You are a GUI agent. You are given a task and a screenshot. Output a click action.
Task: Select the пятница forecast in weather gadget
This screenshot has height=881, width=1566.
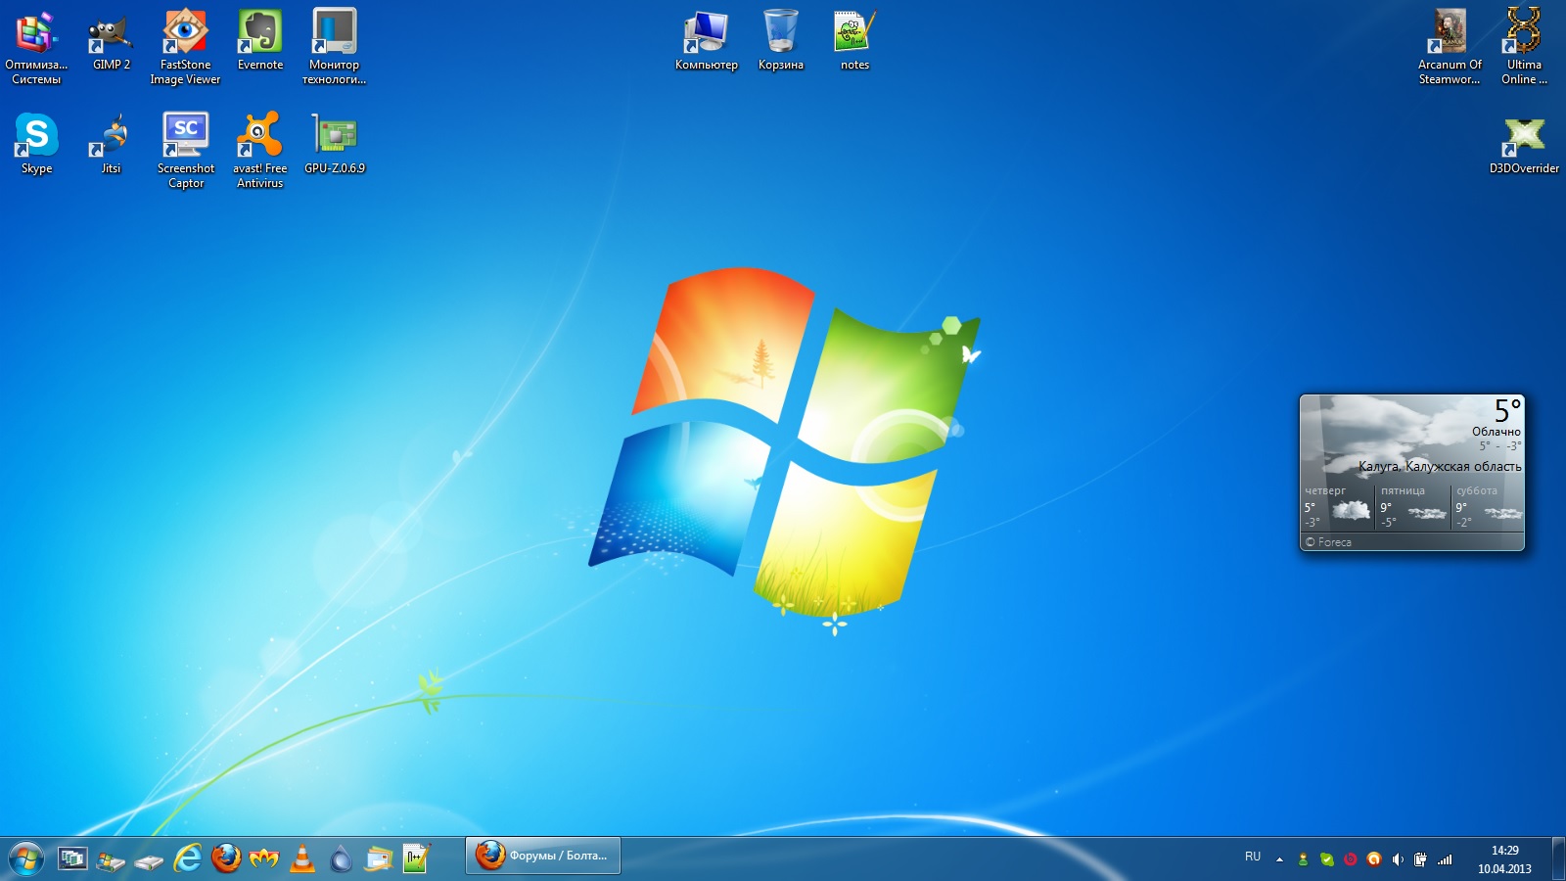click(1412, 507)
